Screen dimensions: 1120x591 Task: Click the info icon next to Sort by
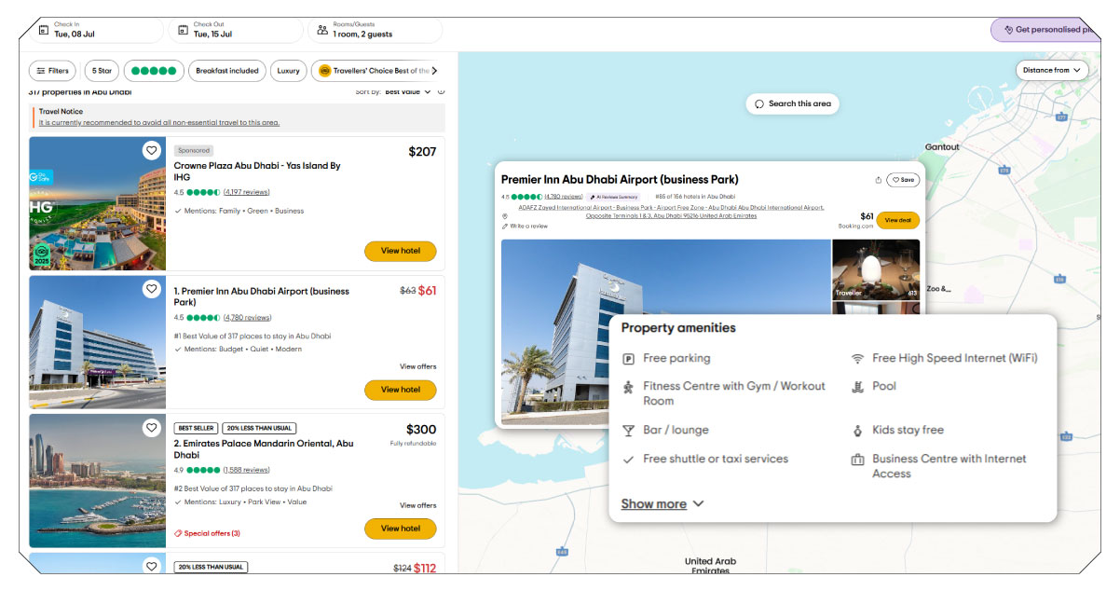(x=441, y=92)
